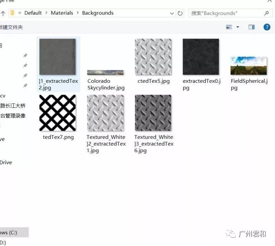Click the change view layout icon

pyautogui.click(x=229, y=27)
